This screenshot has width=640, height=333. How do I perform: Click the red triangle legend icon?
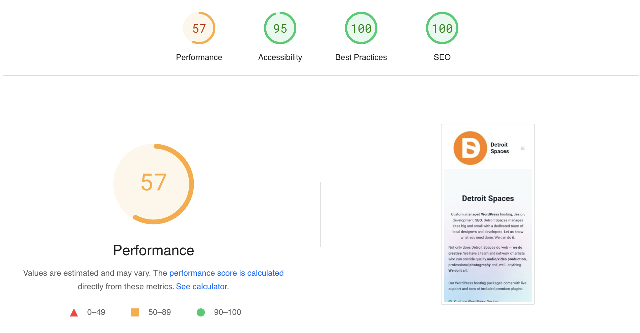coord(74,313)
